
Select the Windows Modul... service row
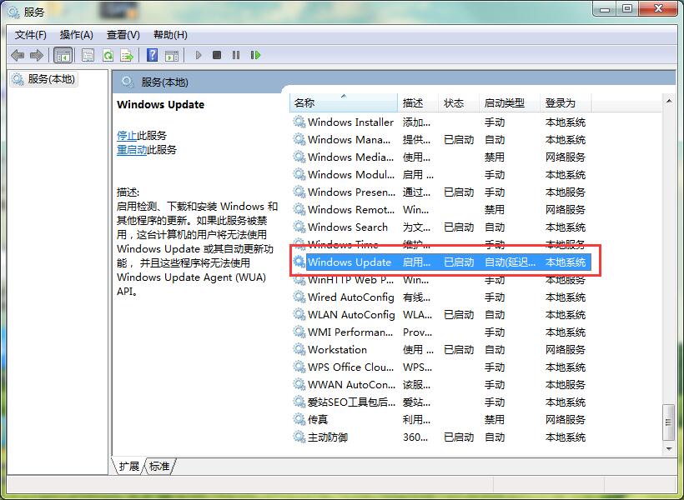tap(440, 174)
